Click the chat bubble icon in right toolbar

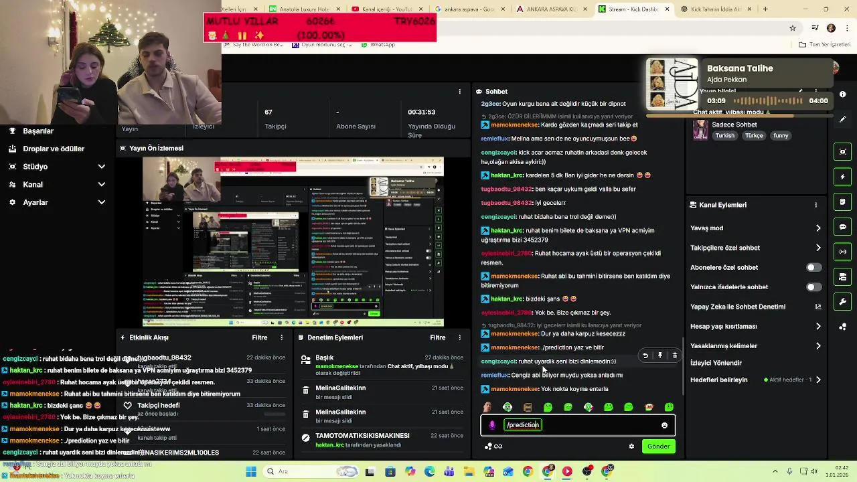click(x=843, y=227)
